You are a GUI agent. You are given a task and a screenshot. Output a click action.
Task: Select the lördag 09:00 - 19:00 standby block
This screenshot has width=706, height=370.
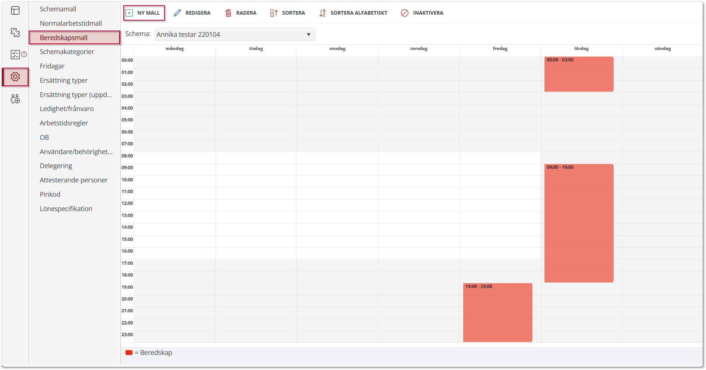click(579, 223)
